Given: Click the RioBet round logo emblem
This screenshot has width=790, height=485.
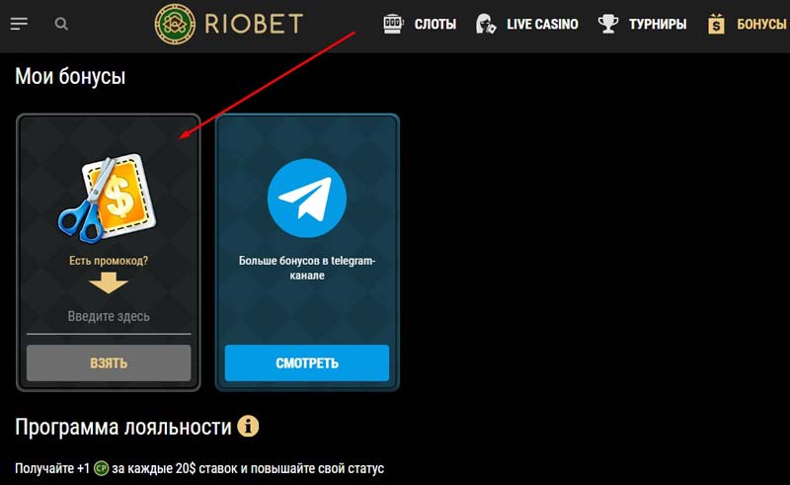Looking at the screenshot, I should 175,24.
